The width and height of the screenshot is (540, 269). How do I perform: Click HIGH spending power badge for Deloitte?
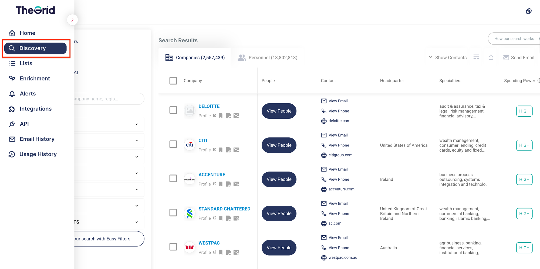coord(524,111)
